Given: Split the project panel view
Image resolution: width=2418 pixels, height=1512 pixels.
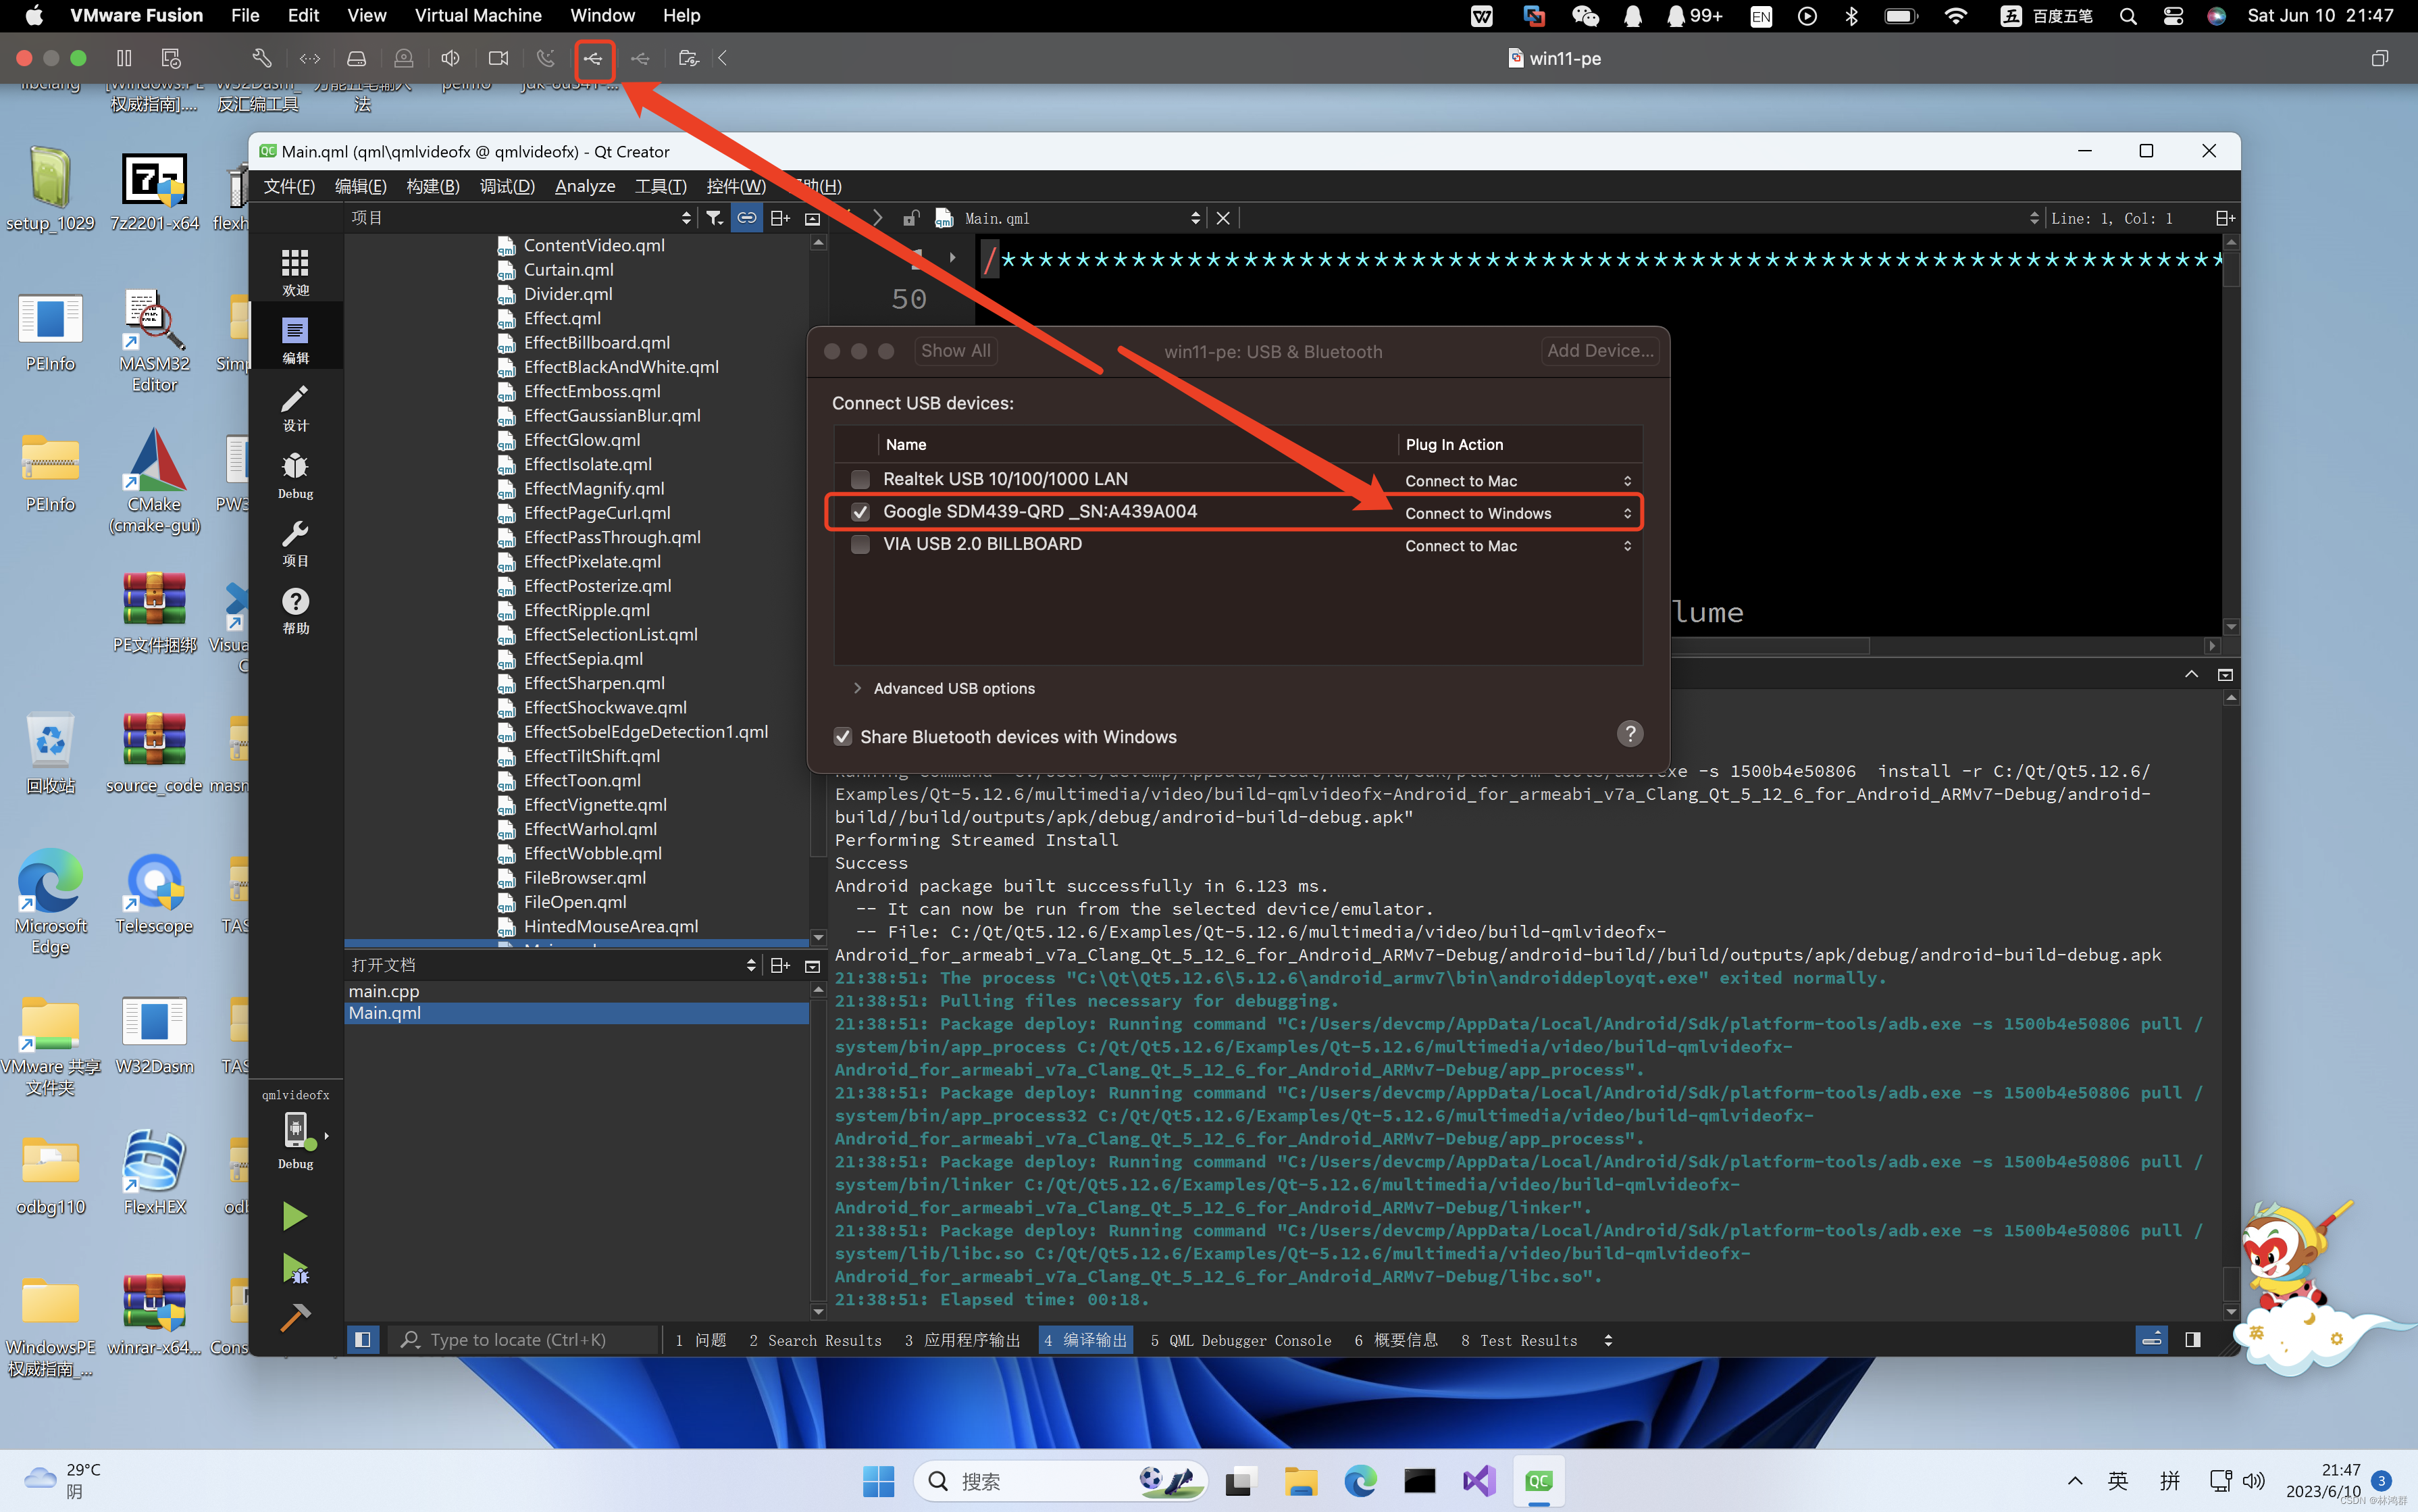Looking at the screenshot, I should (x=779, y=218).
